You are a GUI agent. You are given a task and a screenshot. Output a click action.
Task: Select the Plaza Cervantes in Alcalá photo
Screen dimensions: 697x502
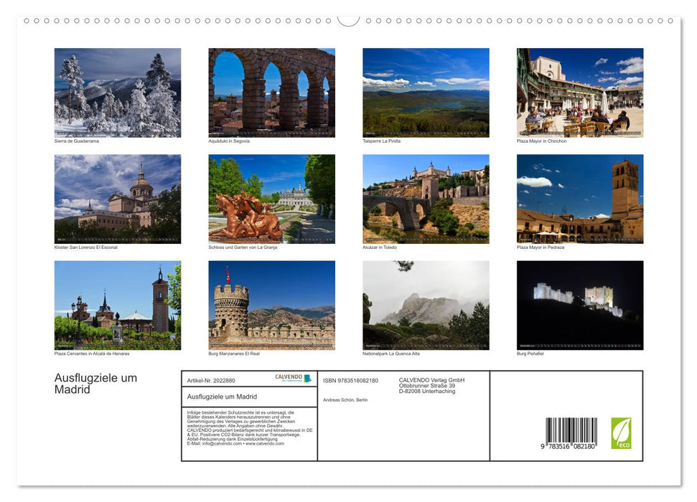coord(118,304)
